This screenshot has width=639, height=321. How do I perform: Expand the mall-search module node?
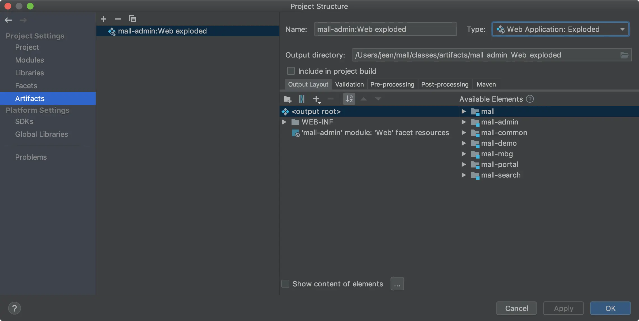(464, 175)
